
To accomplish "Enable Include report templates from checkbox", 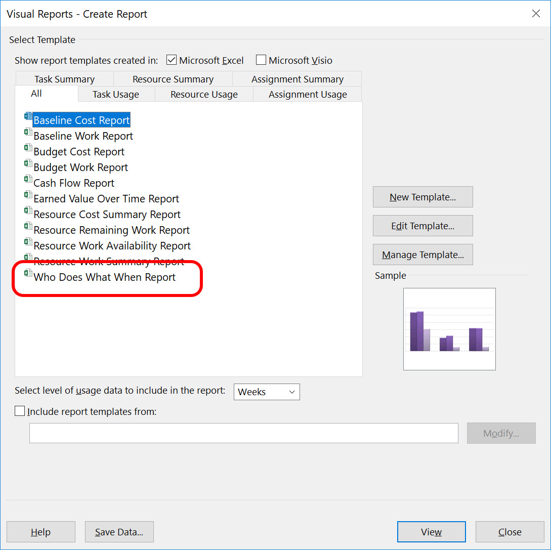I will tap(20, 411).
